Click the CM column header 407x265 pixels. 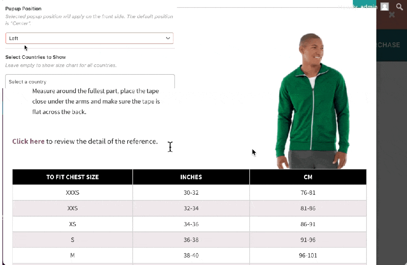point(308,177)
